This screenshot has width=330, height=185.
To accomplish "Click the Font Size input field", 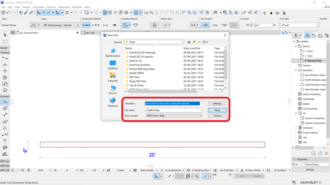I will tap(263, 25).
